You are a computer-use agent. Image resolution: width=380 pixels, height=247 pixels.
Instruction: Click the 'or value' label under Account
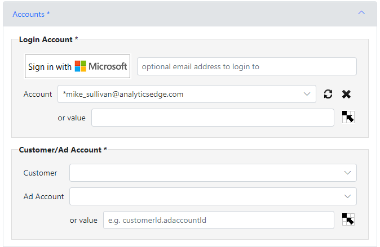point(72,118)
